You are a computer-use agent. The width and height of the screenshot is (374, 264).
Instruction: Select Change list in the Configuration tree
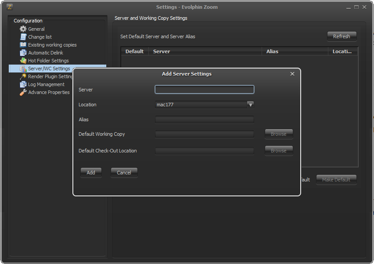pyautogui.click(x=40, y=37)
